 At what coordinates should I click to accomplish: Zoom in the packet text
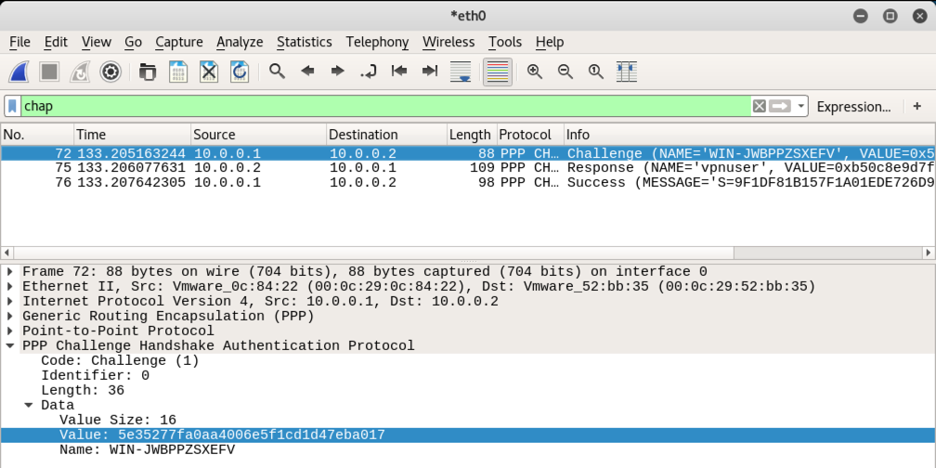[x=535, y=71]
